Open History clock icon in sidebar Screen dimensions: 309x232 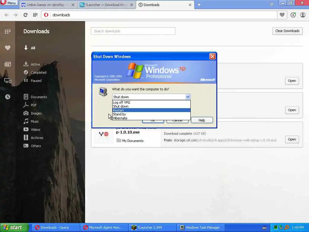pos(8,97)
